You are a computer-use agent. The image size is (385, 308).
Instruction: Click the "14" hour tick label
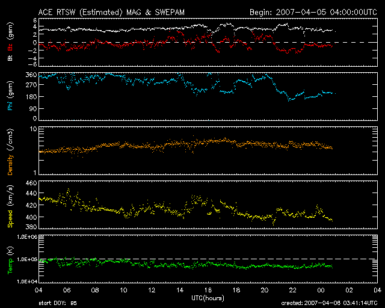180,290
